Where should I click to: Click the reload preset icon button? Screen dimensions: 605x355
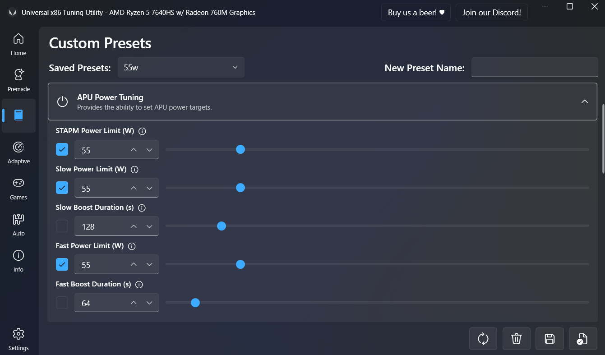tap(483, 339)
